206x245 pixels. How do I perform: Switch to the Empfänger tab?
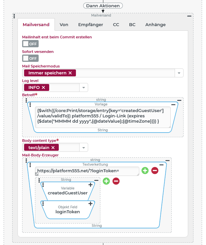[90, 24]
